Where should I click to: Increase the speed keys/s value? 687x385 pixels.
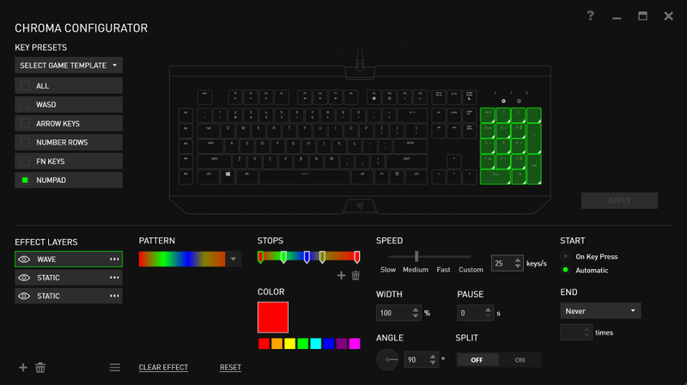(518, 260)
